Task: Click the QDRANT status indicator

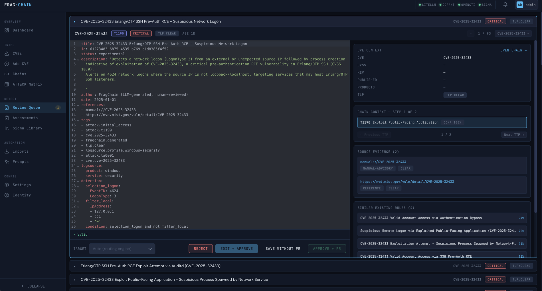Action: (447, 5)
